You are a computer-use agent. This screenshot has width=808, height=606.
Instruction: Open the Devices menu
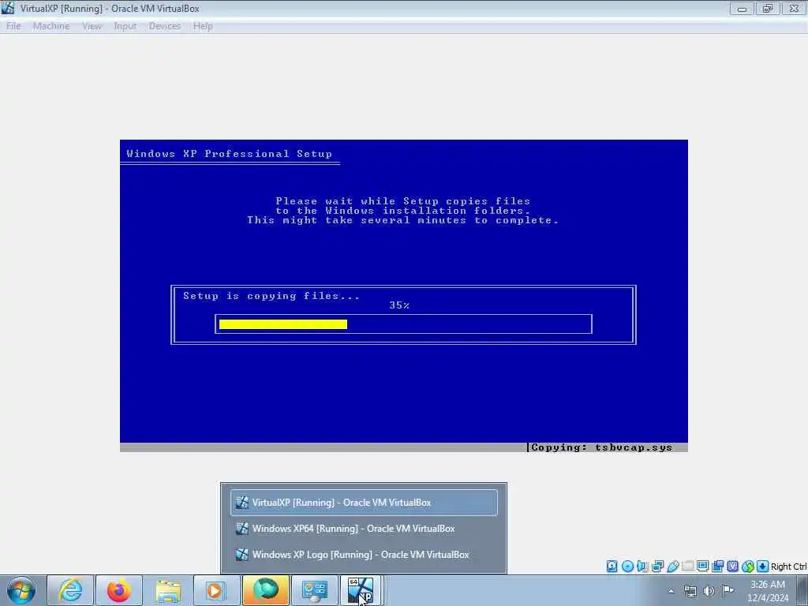pos(164,26)
